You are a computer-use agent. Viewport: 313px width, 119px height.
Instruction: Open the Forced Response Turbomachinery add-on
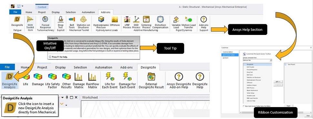[45, 22]
